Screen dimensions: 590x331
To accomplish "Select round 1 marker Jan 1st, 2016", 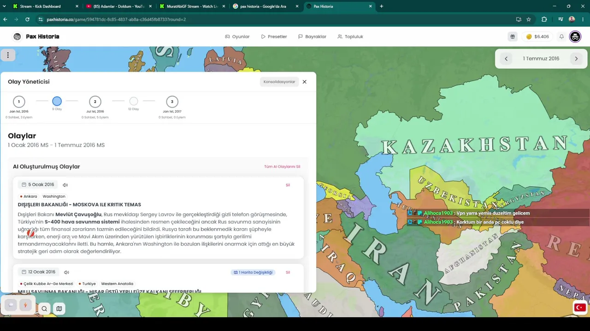I will pos(19,102).
